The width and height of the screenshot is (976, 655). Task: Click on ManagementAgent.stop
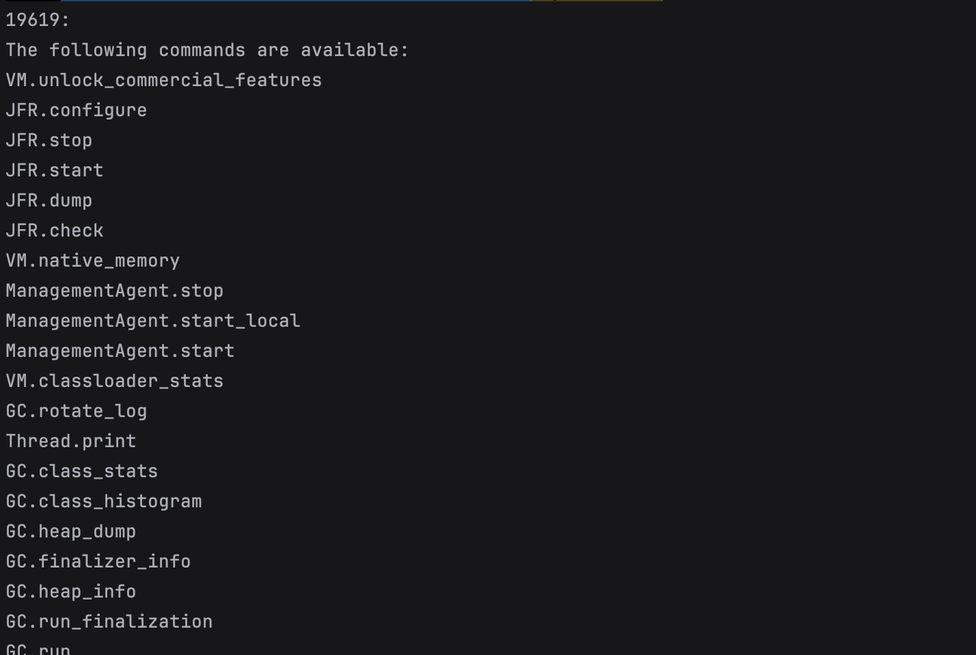coord(114,291)
